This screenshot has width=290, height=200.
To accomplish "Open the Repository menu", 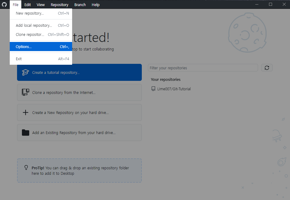I will click(x=59, y=5).
